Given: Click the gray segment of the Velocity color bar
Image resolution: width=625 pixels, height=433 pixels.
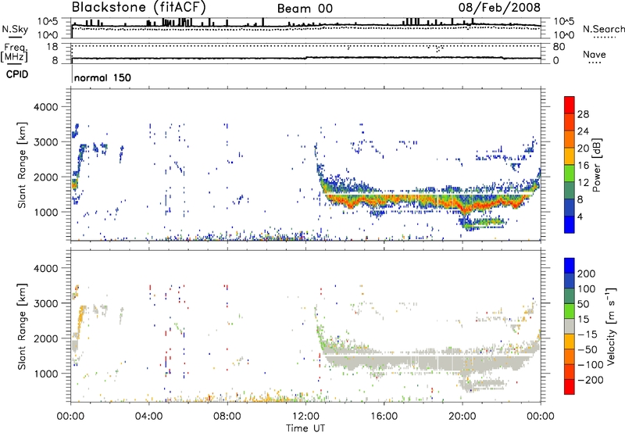Looking at the screenshot, I should coord(570,326).
